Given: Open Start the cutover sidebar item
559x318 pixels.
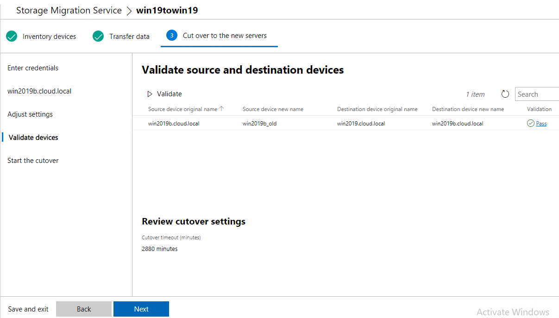Looking at the screenshot, I should point(33,161).
